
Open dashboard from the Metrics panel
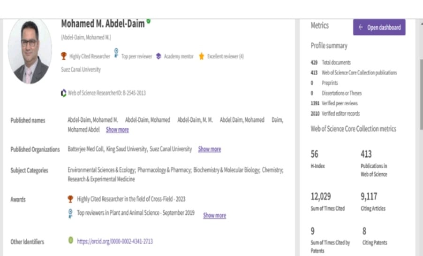pos(379,27)
